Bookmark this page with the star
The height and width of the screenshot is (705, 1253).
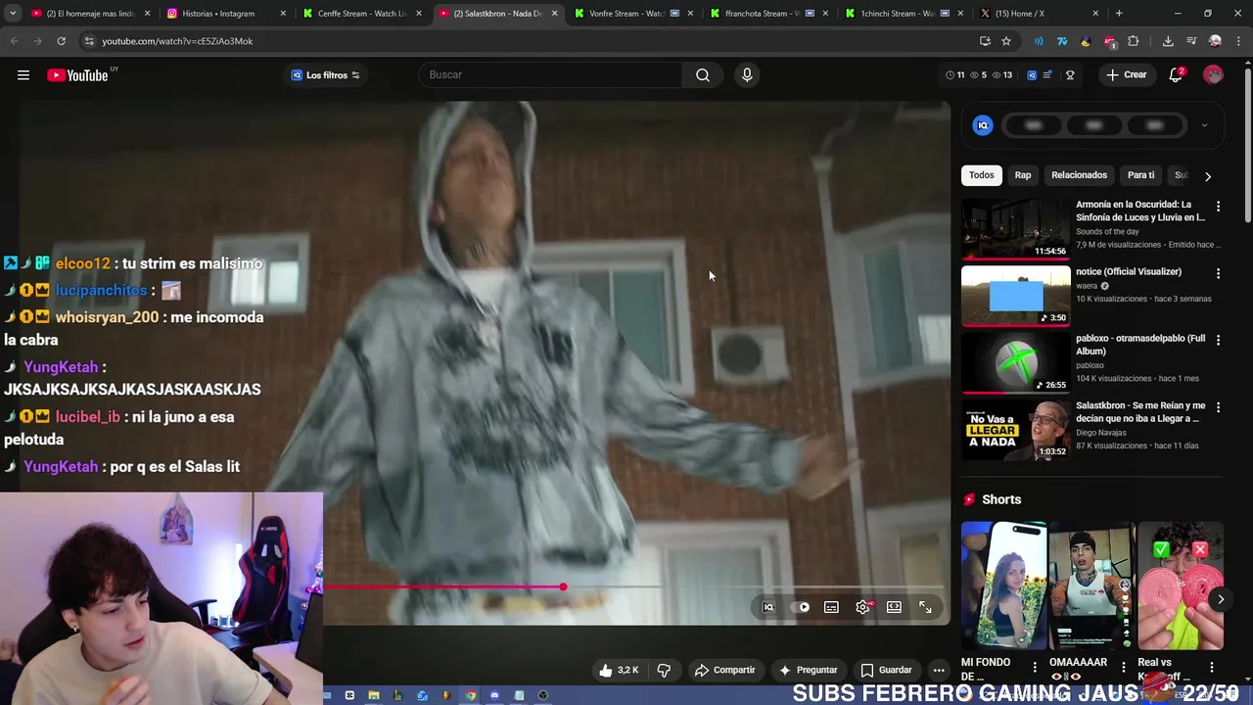point(1006,41)
